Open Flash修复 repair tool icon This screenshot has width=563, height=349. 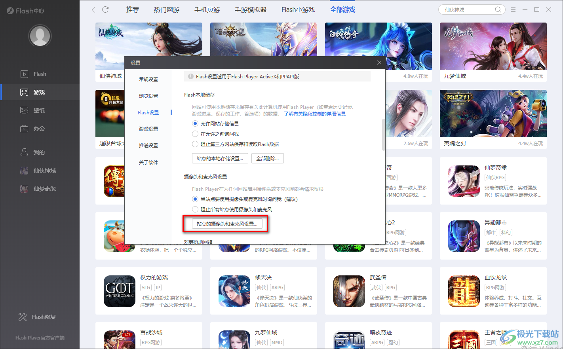pos(23,317)
